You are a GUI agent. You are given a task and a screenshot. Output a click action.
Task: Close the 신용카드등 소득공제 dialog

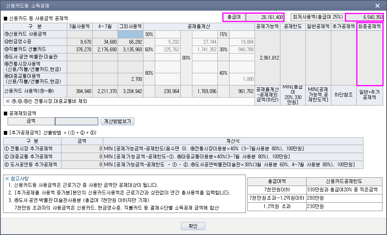(x=378, y=5)
